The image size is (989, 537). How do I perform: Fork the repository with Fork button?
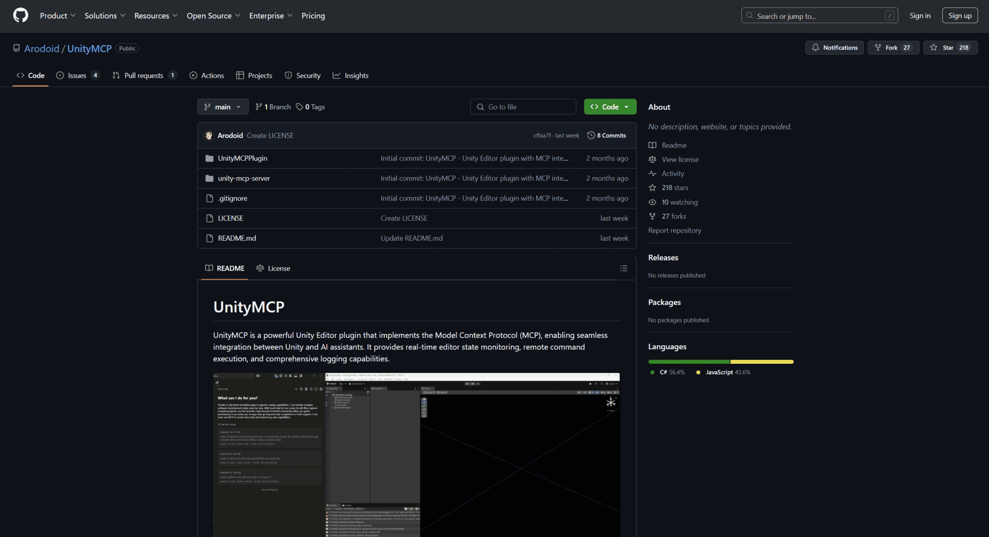pos(893,47)
